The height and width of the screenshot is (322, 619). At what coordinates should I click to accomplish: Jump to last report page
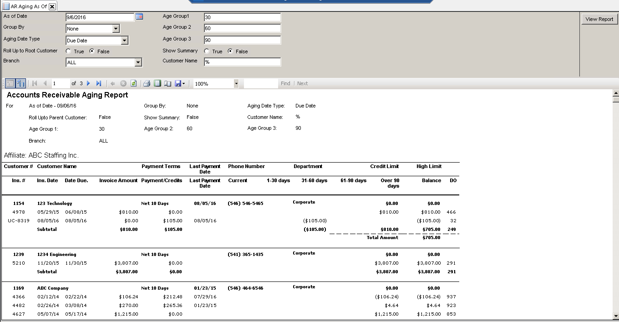click(x=99, y=83)
